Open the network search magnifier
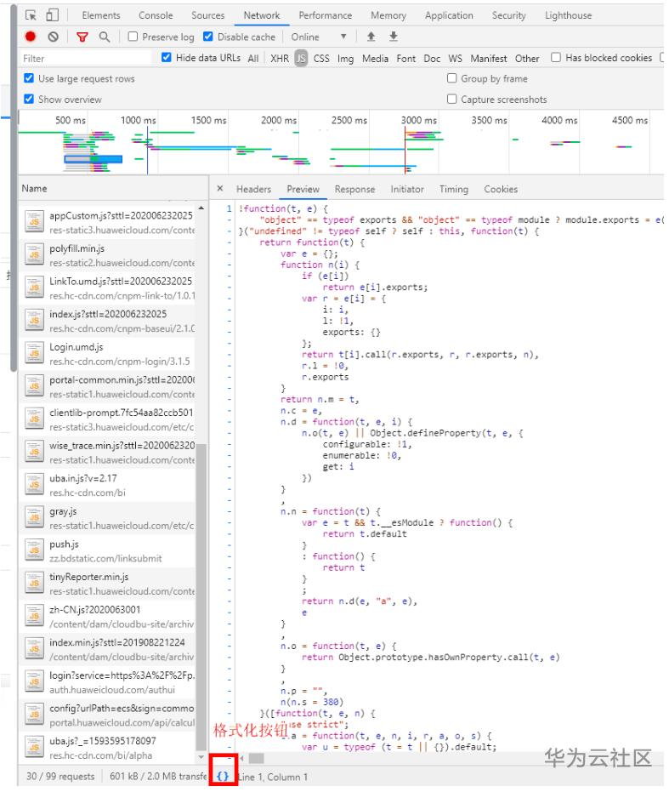 tap(105, 37)
